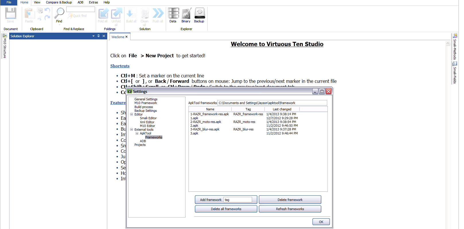This screenshot has height=229, width=464.
Task: Click the framework tag input field
Action: tap(237, 200)
